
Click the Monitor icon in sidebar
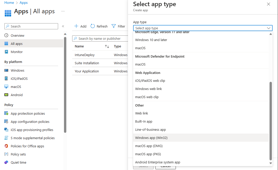click(6, 52)
